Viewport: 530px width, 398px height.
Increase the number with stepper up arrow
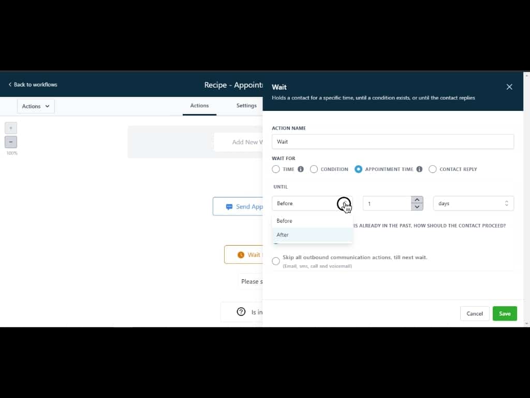click(x=417, y=200)
